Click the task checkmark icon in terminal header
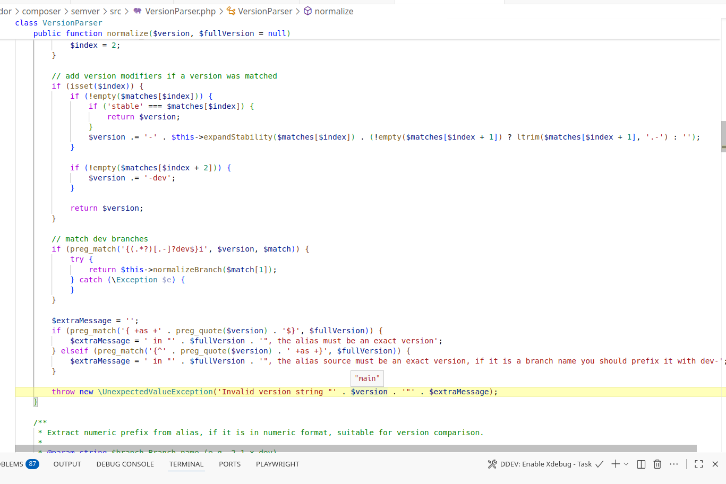Screen dimensions: 726x484 coord(600,464)
